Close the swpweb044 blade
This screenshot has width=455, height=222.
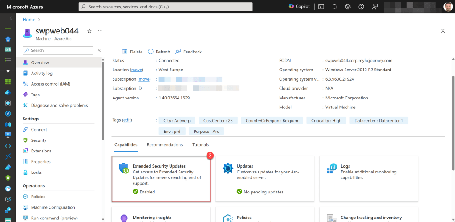(x=443, y=31)
